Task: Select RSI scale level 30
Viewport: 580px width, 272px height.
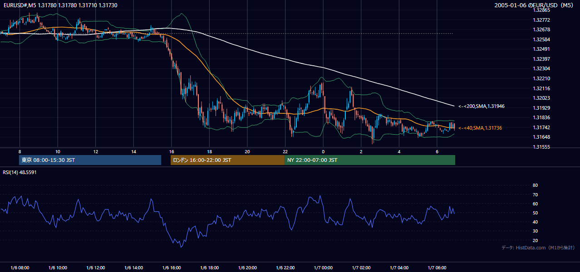Action: tap(535, 231)
